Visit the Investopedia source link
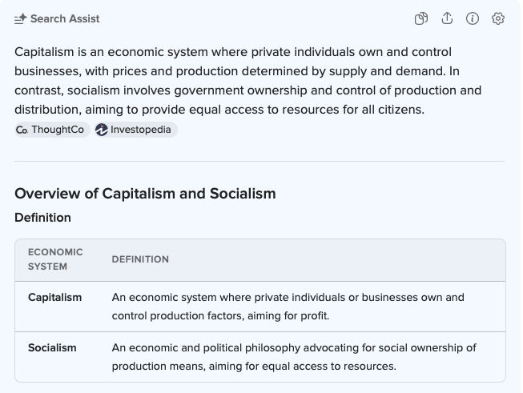 (x=140, y=130)
